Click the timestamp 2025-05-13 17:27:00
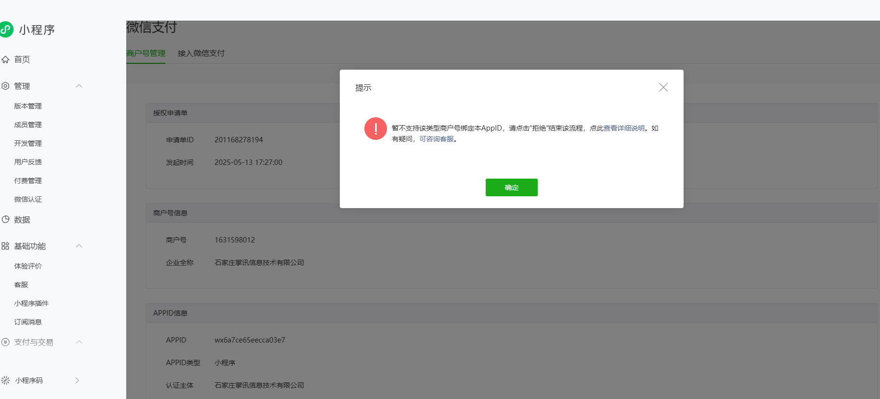 248,162
